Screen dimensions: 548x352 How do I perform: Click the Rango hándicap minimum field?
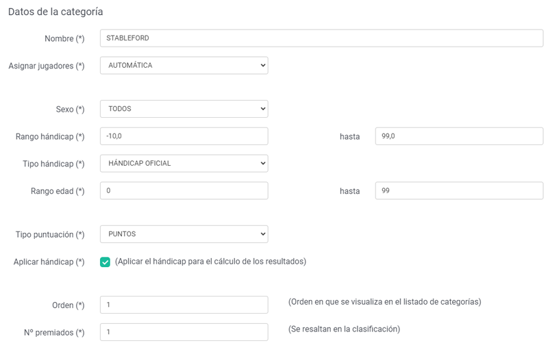[184, 136]
